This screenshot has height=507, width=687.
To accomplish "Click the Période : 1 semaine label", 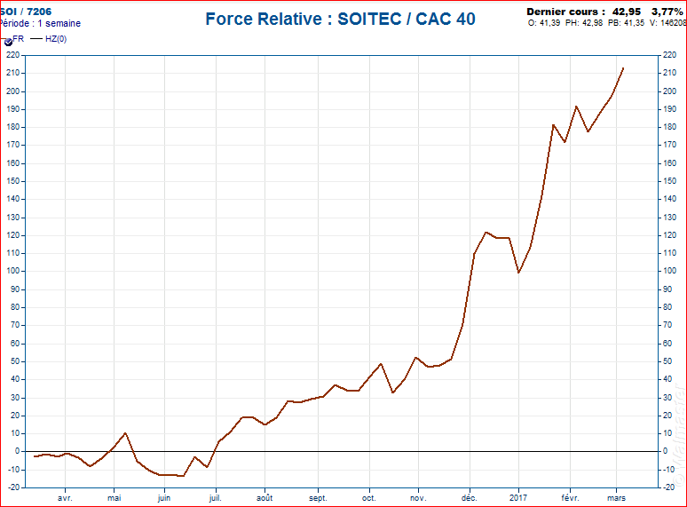I will [x=40, y=23].
